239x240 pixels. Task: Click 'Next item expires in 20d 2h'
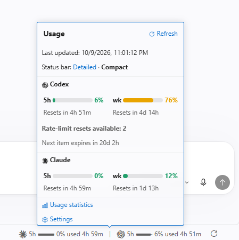[x=80, y=143]
